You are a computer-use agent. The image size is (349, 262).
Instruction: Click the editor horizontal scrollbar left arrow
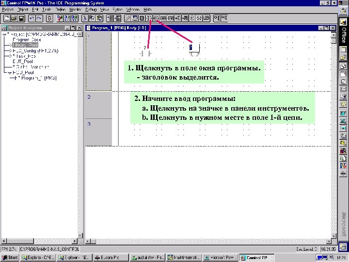tap(88, 241)
